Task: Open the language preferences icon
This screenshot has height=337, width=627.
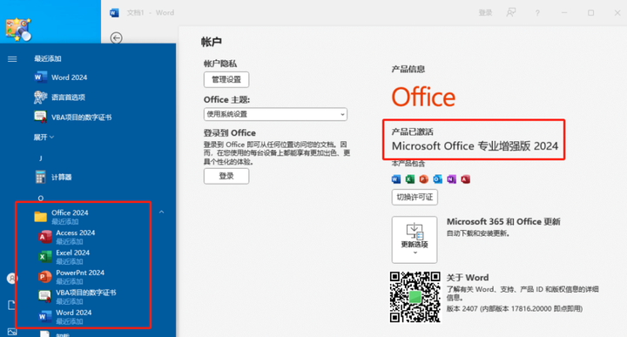Action: pyautogui.click(x=40, y=98)
